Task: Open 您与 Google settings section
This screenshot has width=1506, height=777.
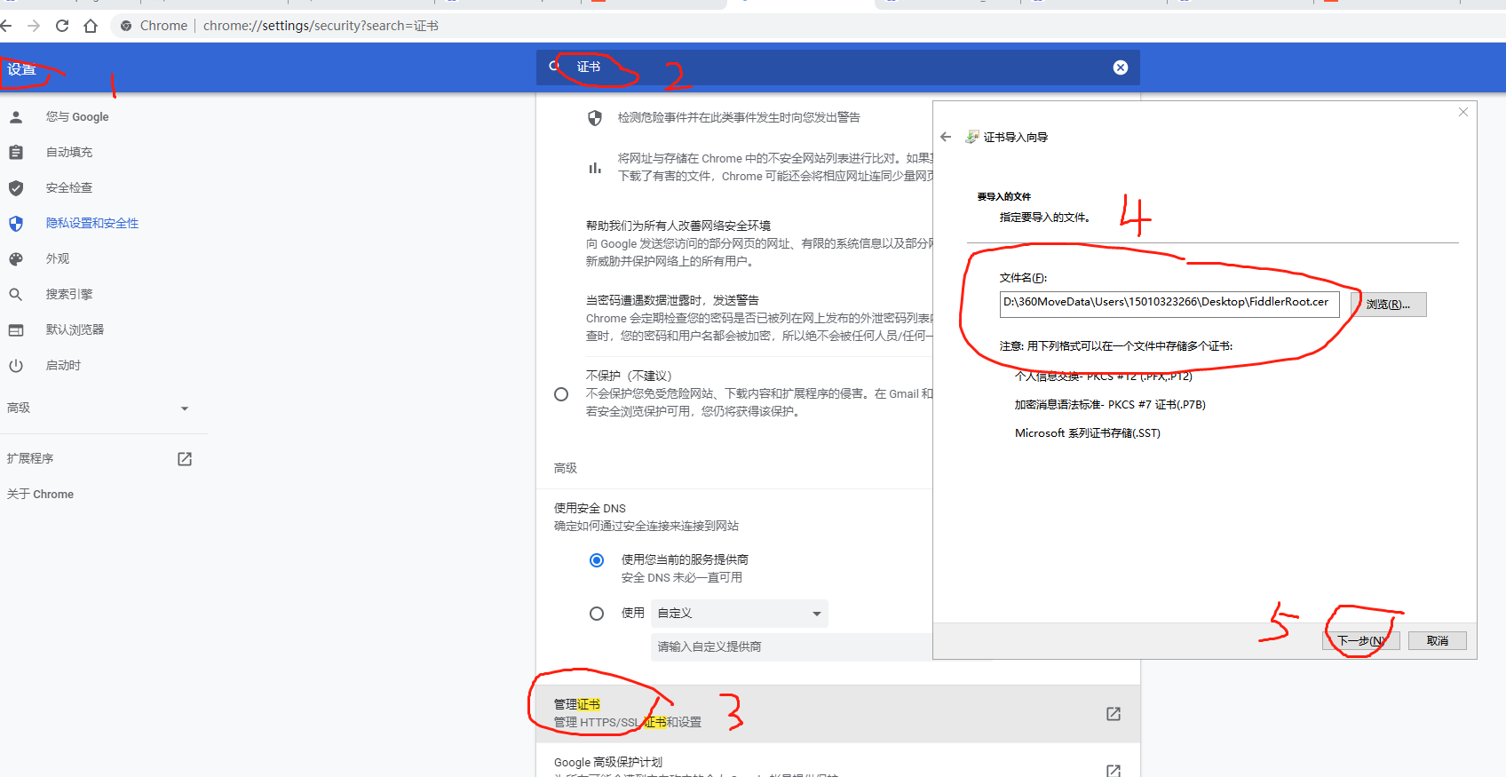Action: (x=77, y=116)
